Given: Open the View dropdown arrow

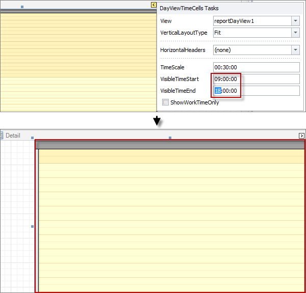Looking at the screenshot, I should click(x=295, y=21).
